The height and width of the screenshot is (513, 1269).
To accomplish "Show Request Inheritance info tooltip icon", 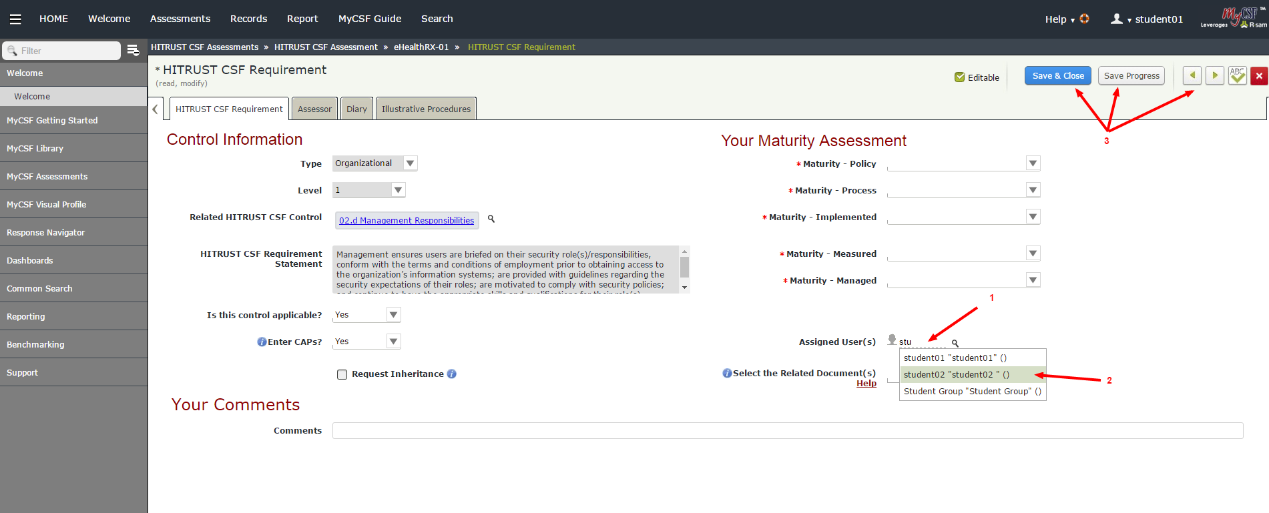I will pyautogui.click(x=452, y=374).
